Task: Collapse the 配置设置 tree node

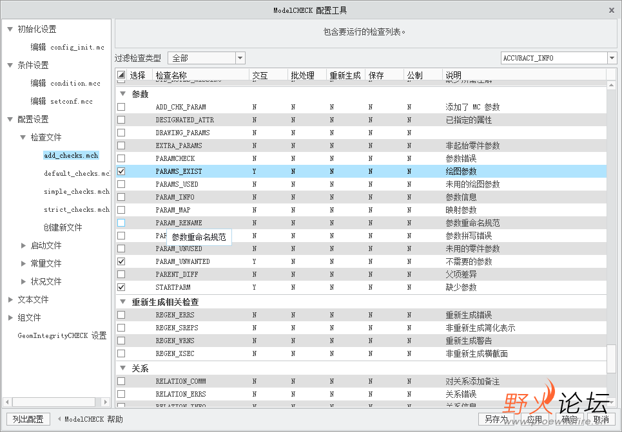Action: pyautogui.click(x=10, y=119)
